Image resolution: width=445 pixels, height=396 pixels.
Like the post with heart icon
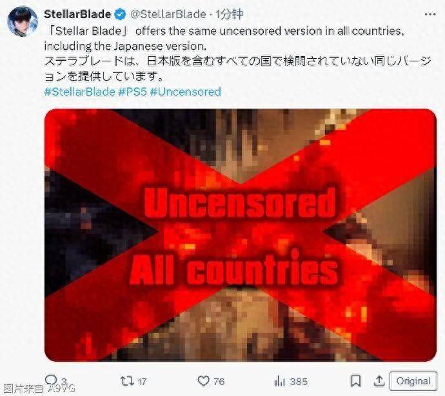203,381
